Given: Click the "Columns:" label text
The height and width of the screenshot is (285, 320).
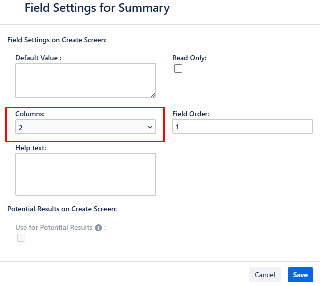Looking at the screenshot, I should (30, 114).
